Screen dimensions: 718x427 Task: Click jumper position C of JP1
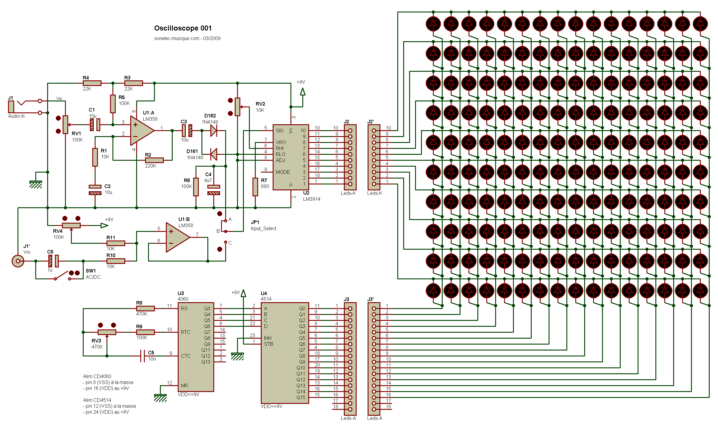click(226, 242)
